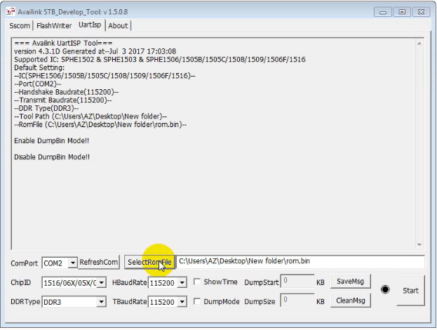Screen dimensions: 437x330
Task: Click the SelectRomFile button
Action: tap(149, 262)
